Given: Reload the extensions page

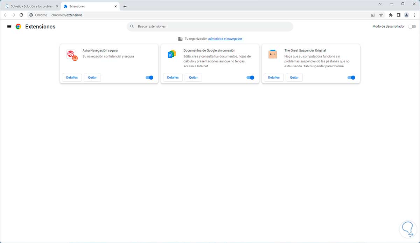Looking at the screenshot, I should coord(21,15).
